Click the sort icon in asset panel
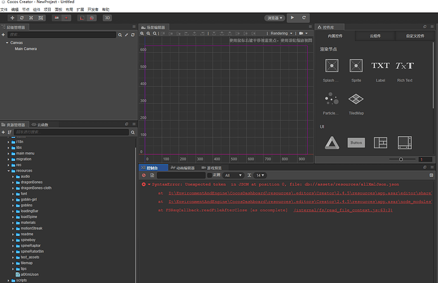 pyautogui.click(x=10, y=132)
